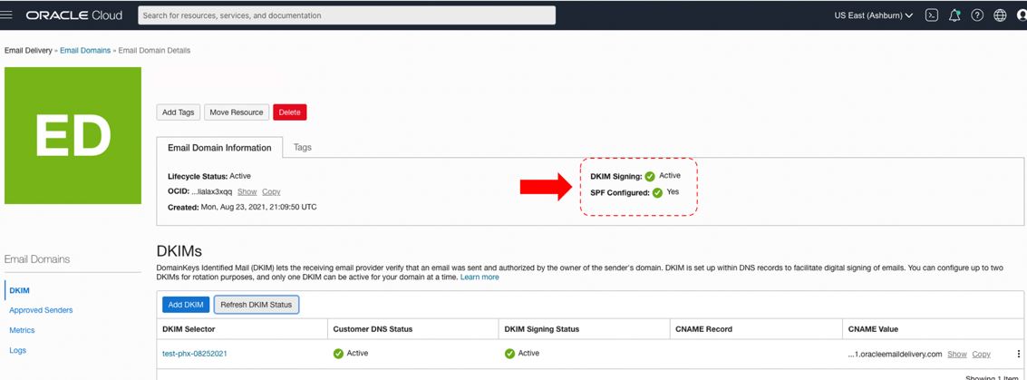Select the Email Domain Information tab
Screen dimensions: 1027x380
coord(219,148)
